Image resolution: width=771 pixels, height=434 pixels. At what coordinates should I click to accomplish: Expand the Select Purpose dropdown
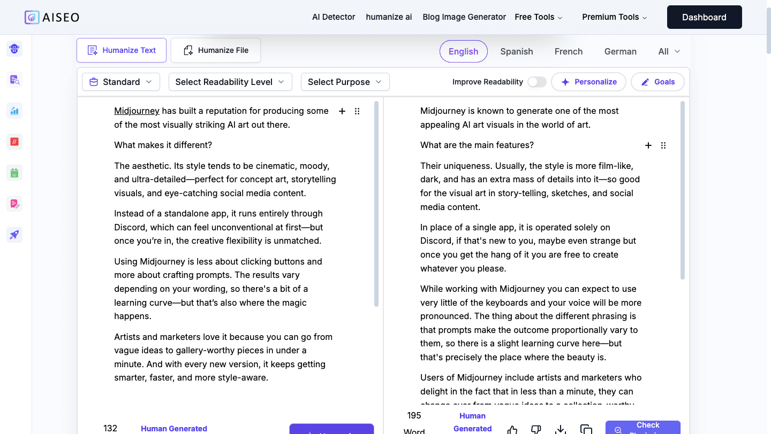[345, 82]
